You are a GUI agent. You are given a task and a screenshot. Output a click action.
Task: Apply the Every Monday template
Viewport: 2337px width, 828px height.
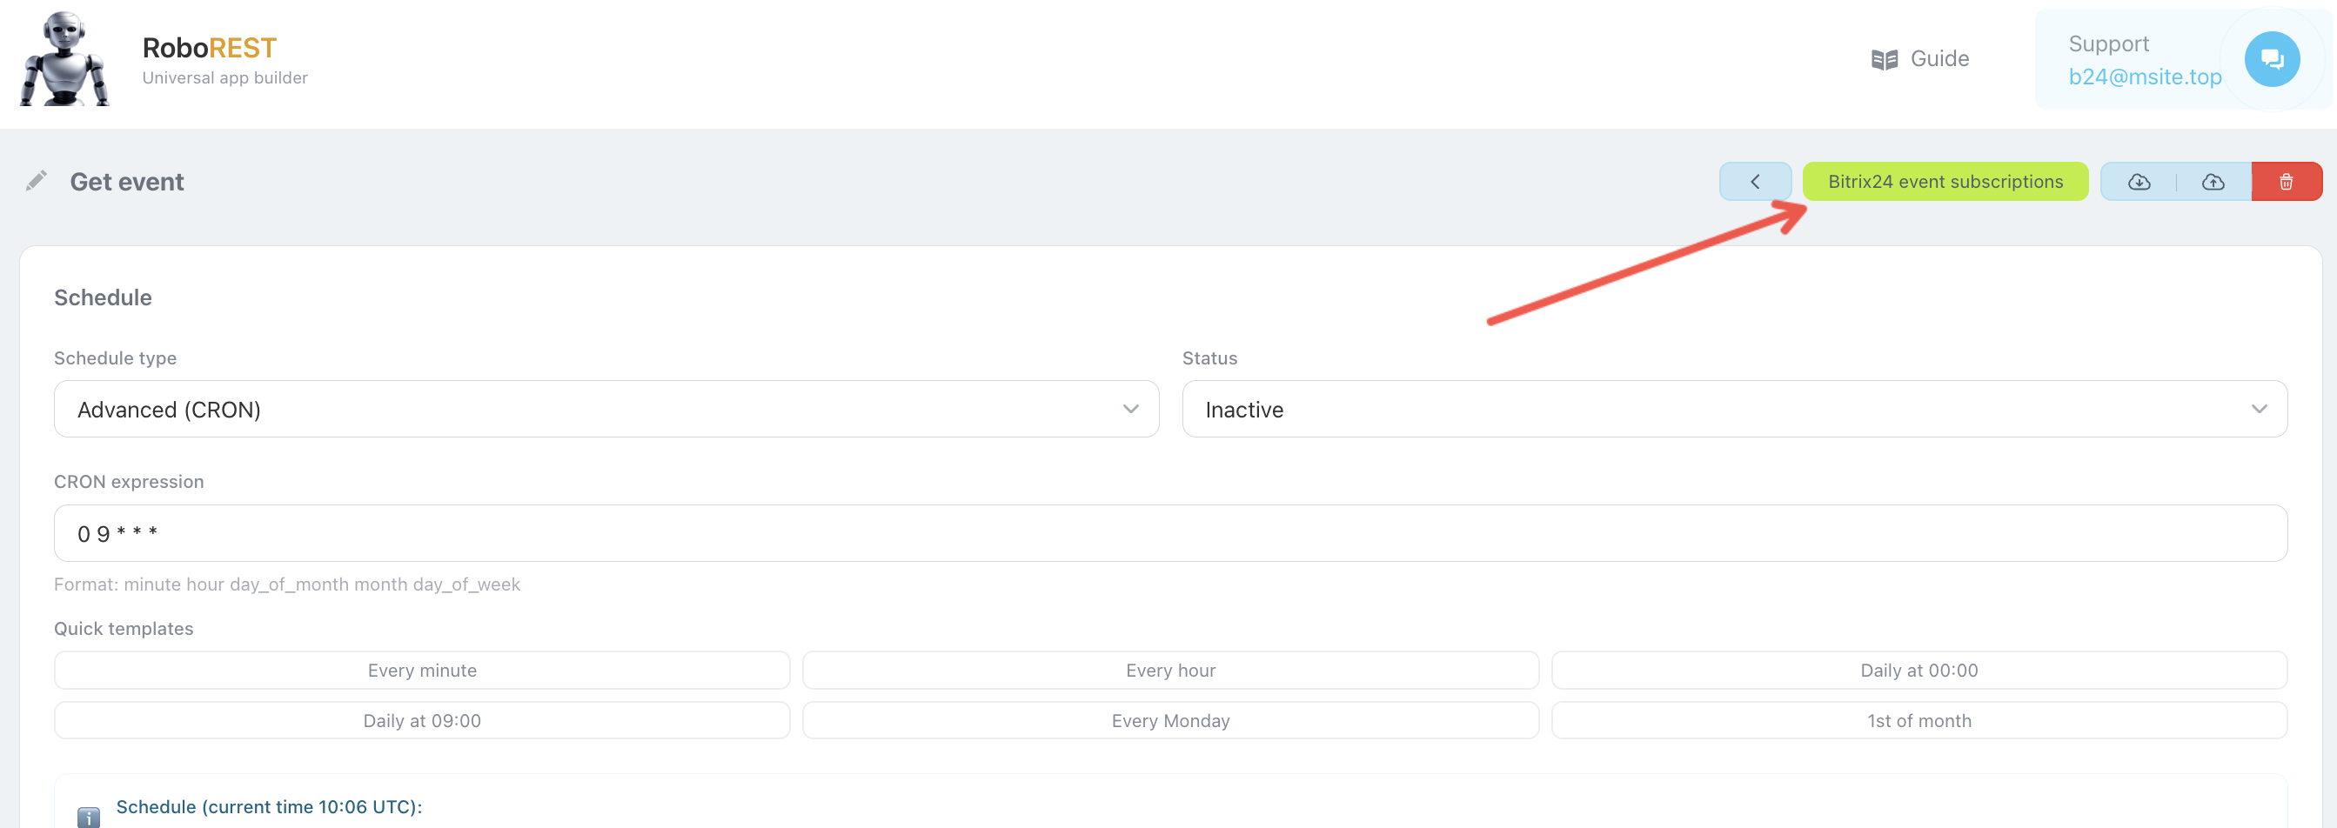1170,720
